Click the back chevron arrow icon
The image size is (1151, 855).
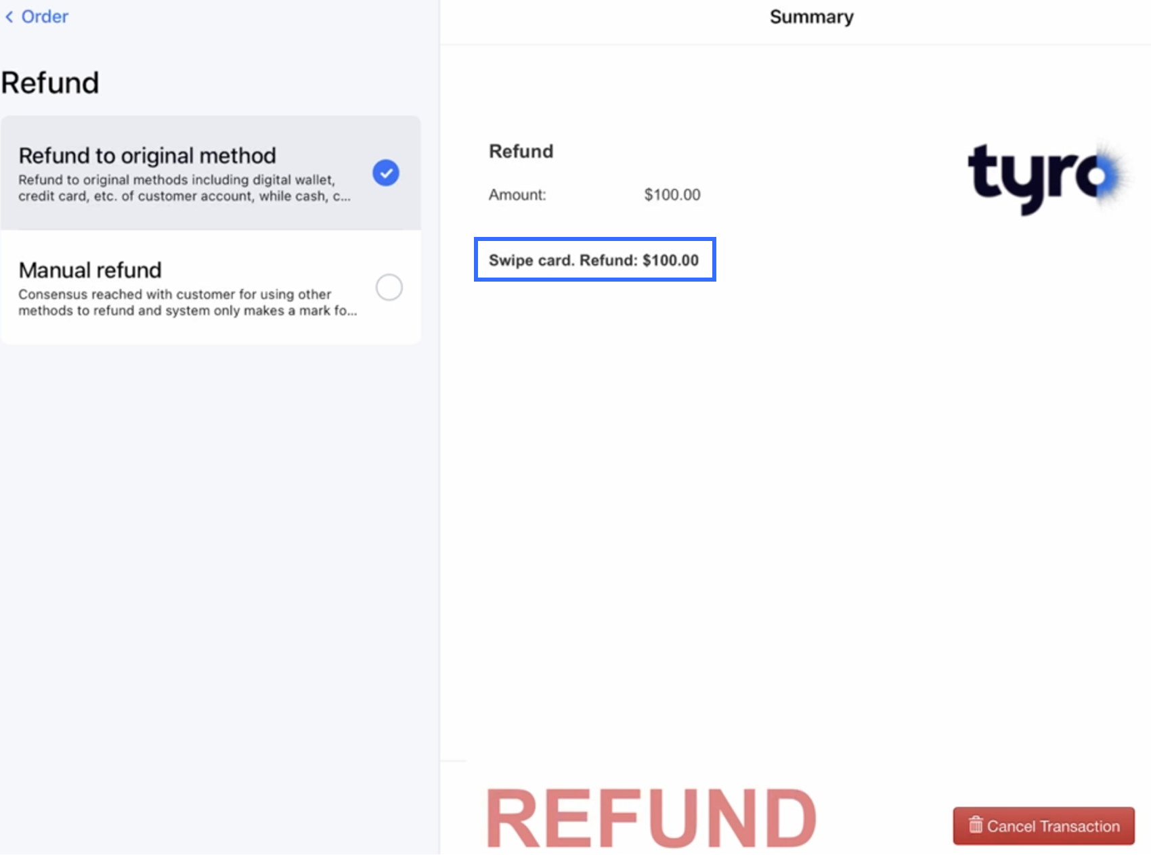(9, 17)
